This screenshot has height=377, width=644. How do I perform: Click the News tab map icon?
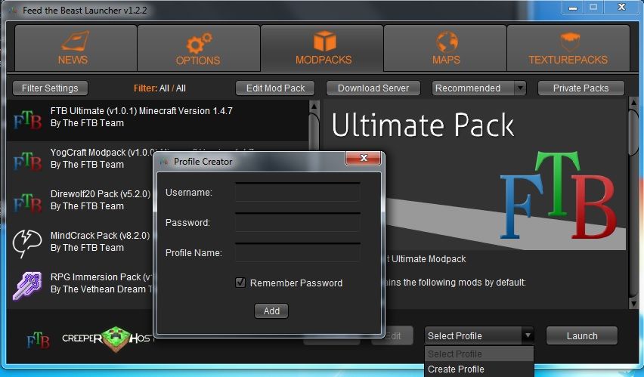click(x=75, y=41)
